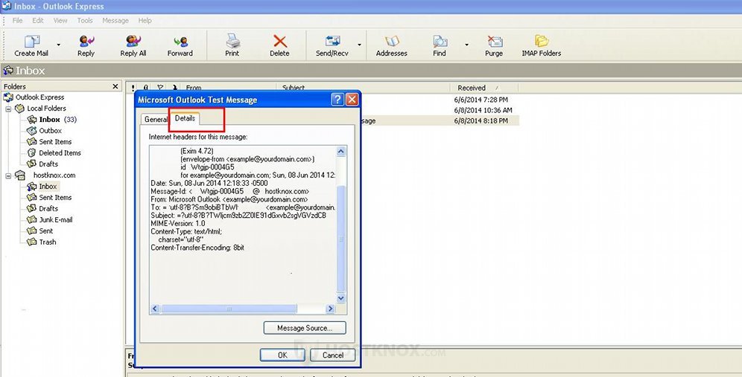Select Local Folders Inbox (33)
This screenshot has width=742, height=377.
[57, 120]
